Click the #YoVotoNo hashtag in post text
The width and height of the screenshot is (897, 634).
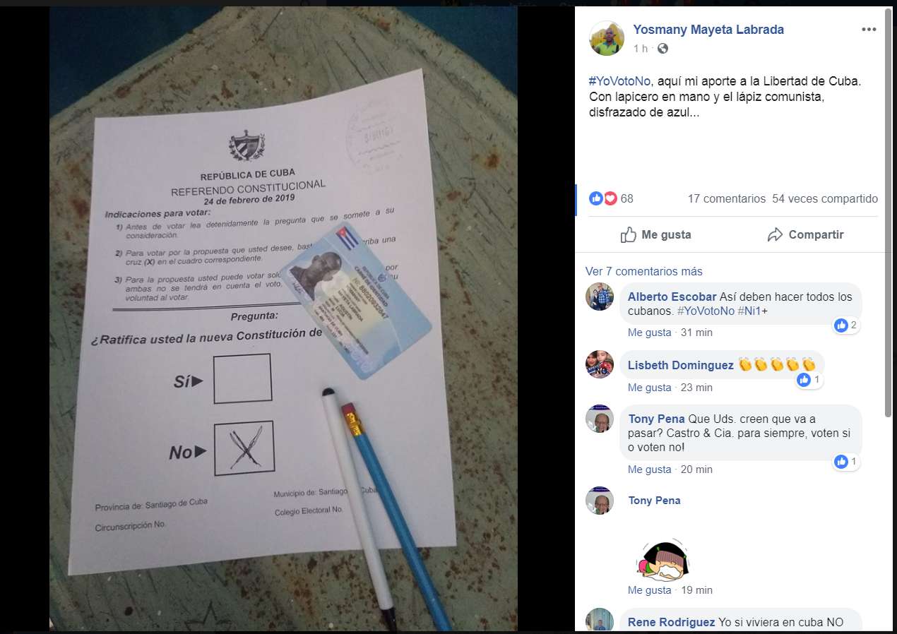tap(619, 80)
